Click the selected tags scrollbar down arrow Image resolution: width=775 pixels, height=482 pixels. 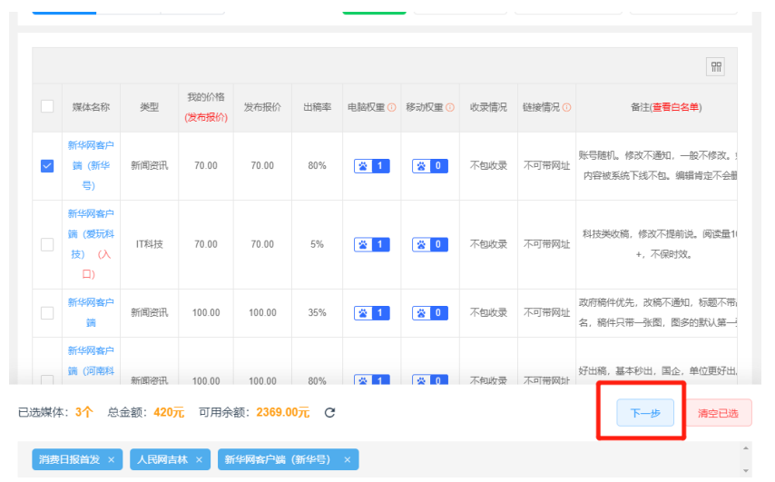pos(746,472)
